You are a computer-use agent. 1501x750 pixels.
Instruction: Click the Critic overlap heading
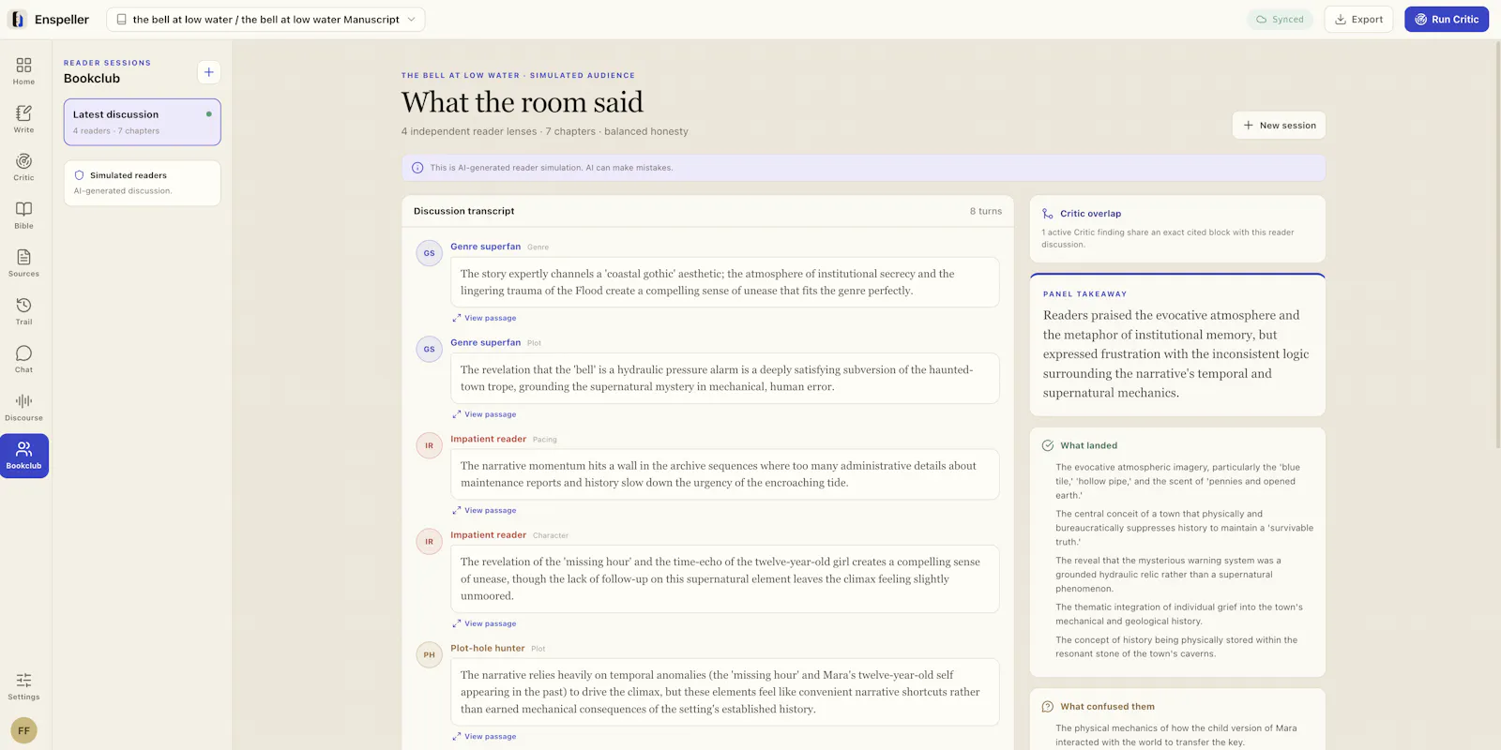tap(1090, 214)
